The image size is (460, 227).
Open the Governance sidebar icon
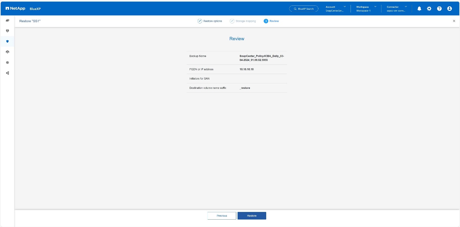point(7,63)
